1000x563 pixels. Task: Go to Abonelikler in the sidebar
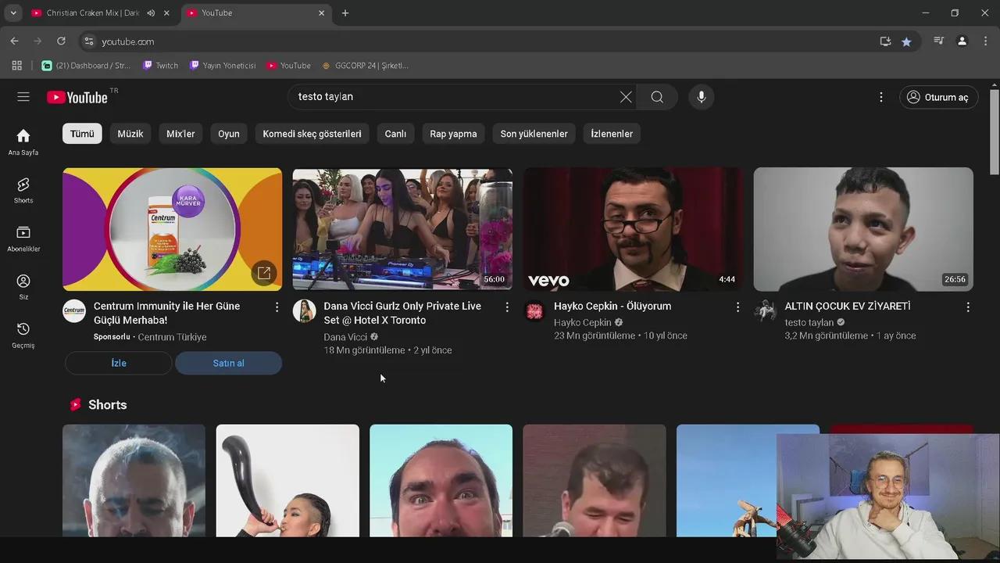23,238
